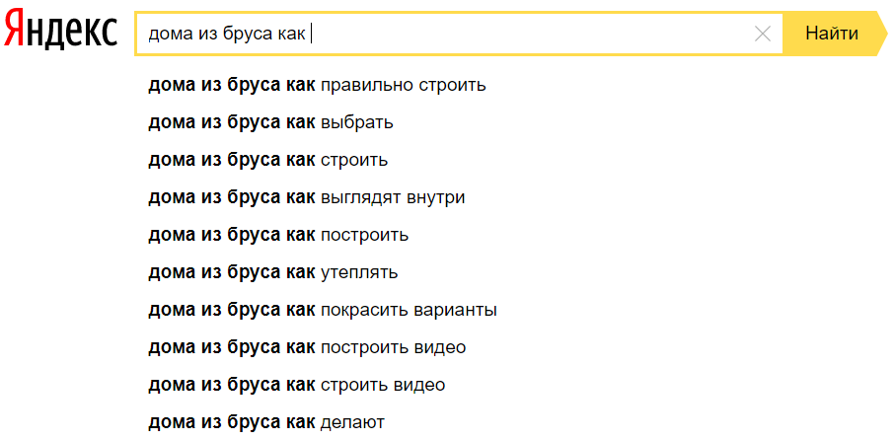Screen dimensions: 895x440
Task: Select suggestion ending in 'правильно строить'
Action: [317, 85]
